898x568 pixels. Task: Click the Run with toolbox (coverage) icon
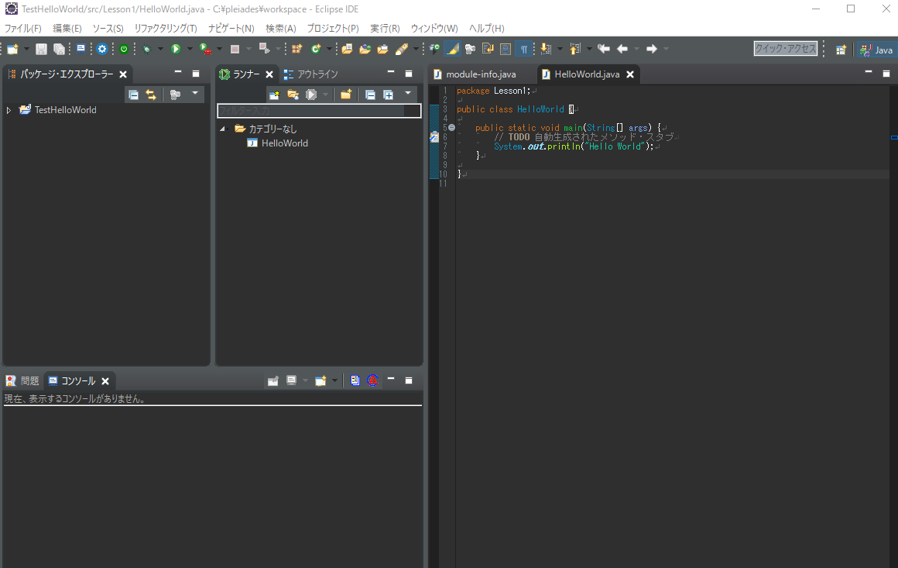pyautogui.click(x=205, y=50)
